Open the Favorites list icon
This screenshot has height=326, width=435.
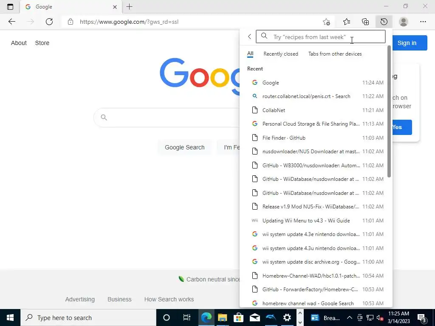click(x=347, y=22)
